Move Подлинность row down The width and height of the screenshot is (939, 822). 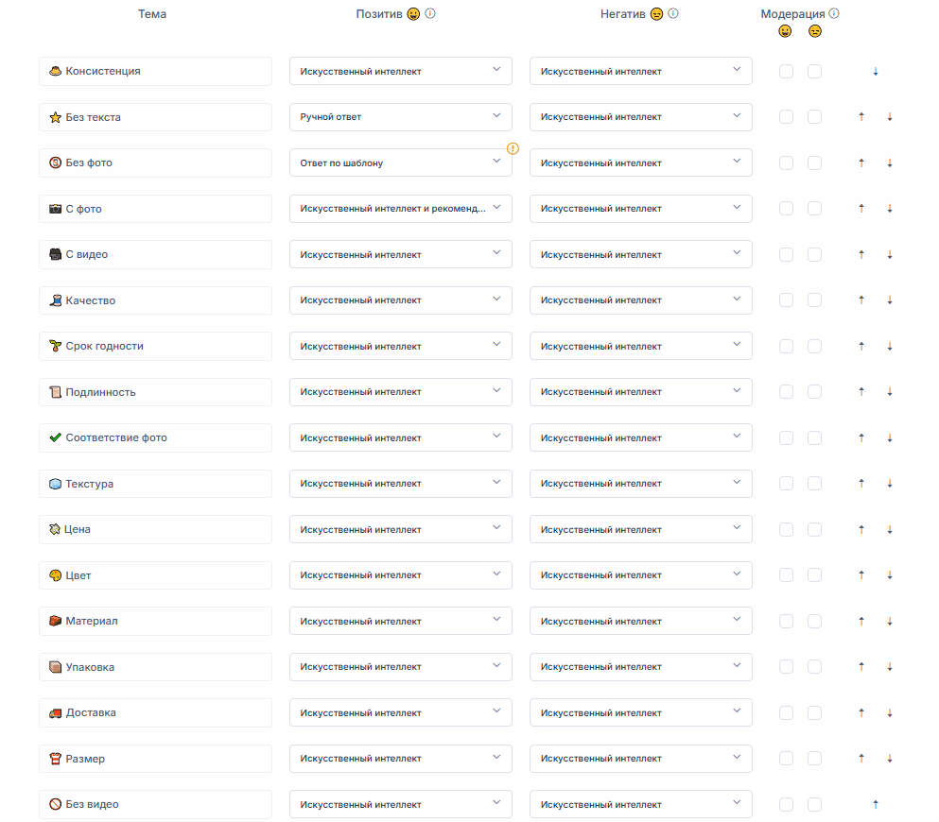(x=890, y=392)
